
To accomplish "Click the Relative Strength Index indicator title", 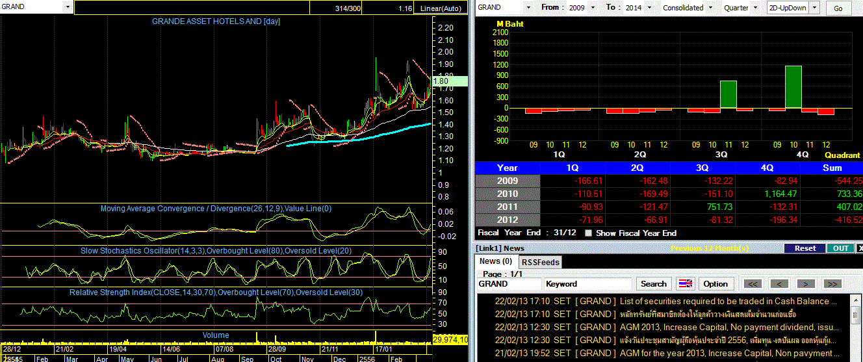I will pyautogui.click(x=216, y=292).
